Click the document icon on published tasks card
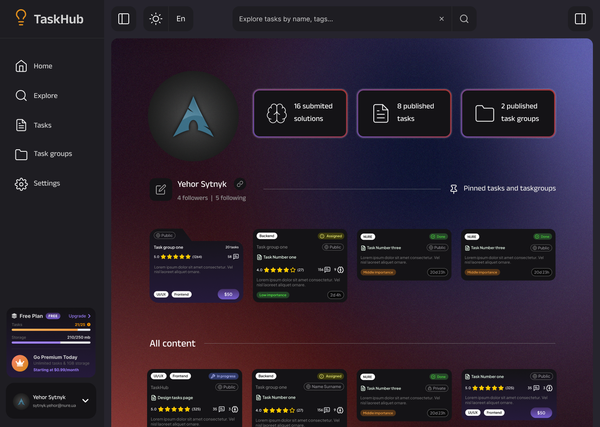This screenshot has width=600, height=427. (381, 113)
